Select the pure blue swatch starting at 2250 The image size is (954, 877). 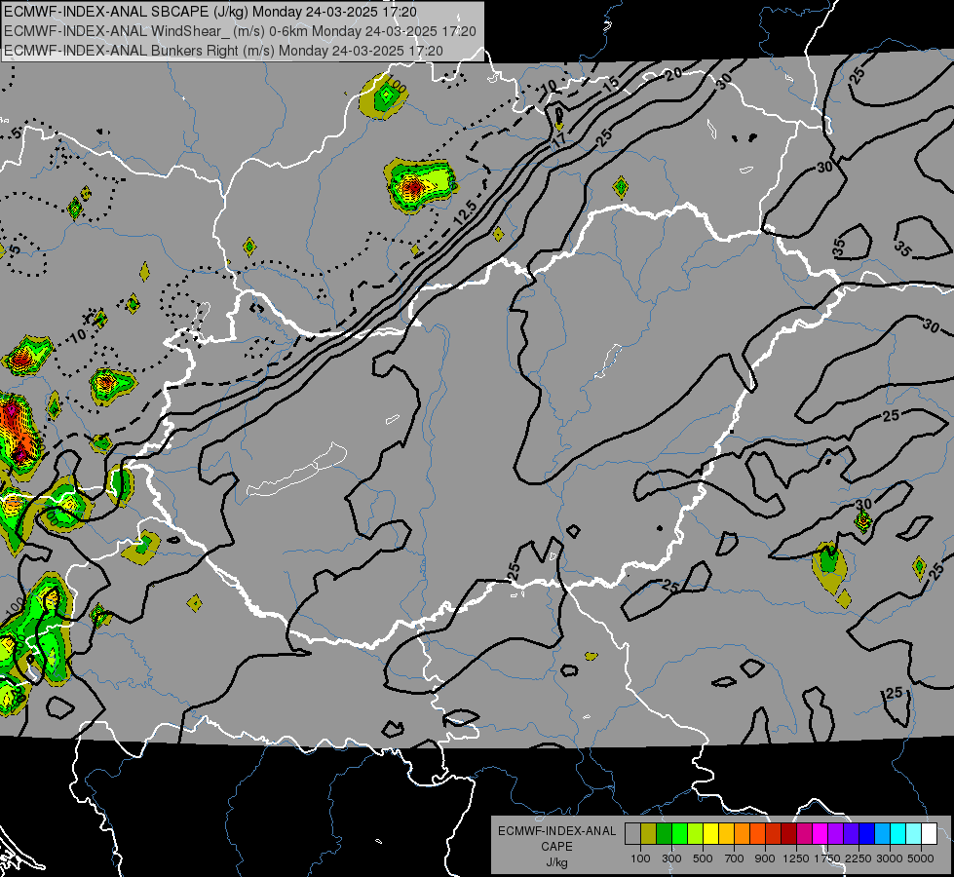click(867, 834)
